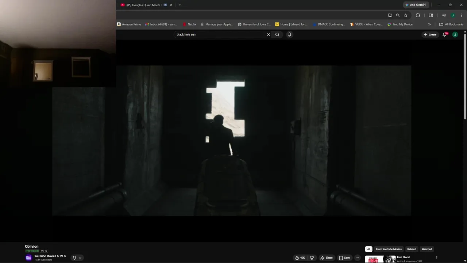The image size is (467, 263).
Task: Open the Extensions puzzle icon
Action: (418, 15)
